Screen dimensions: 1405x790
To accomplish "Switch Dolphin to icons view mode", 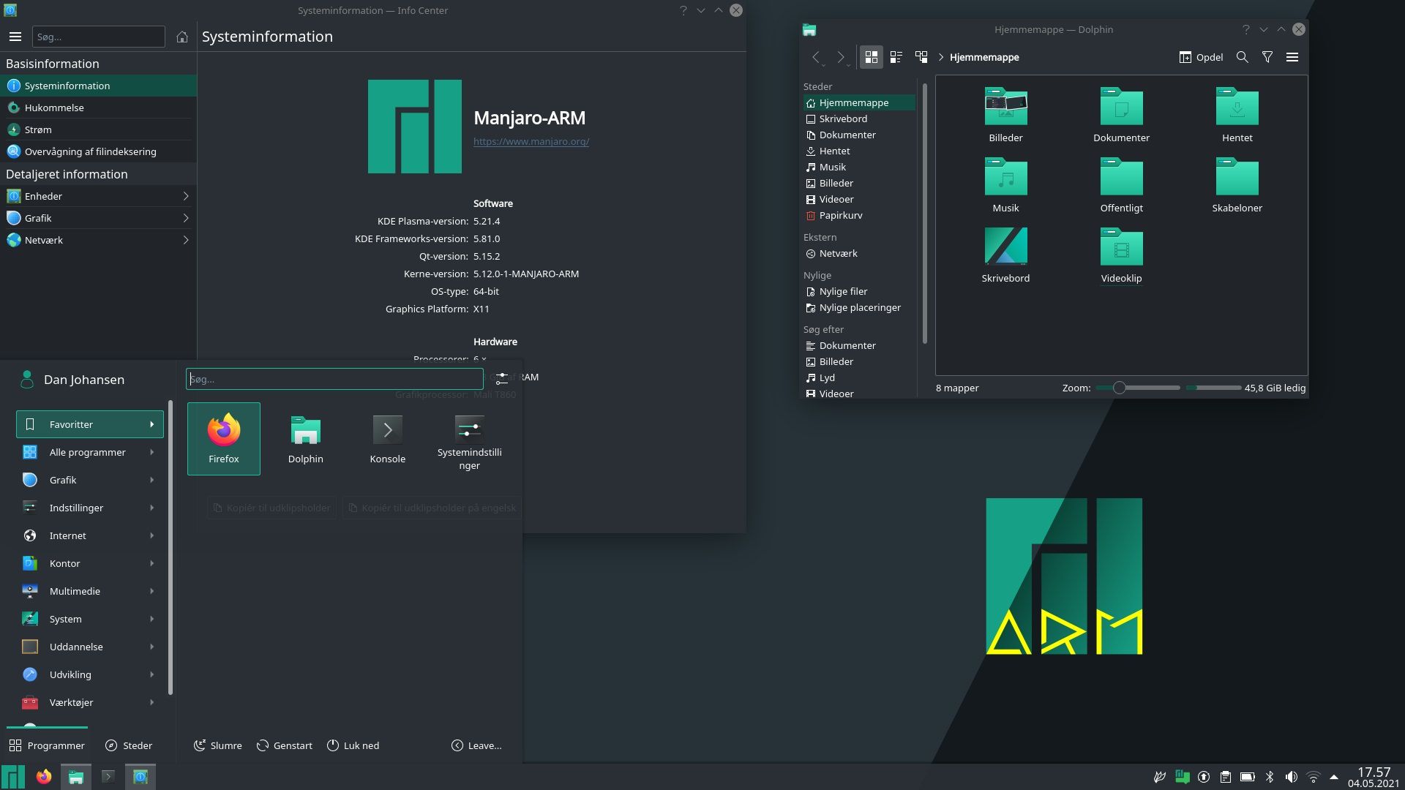I will click(871, 57).
